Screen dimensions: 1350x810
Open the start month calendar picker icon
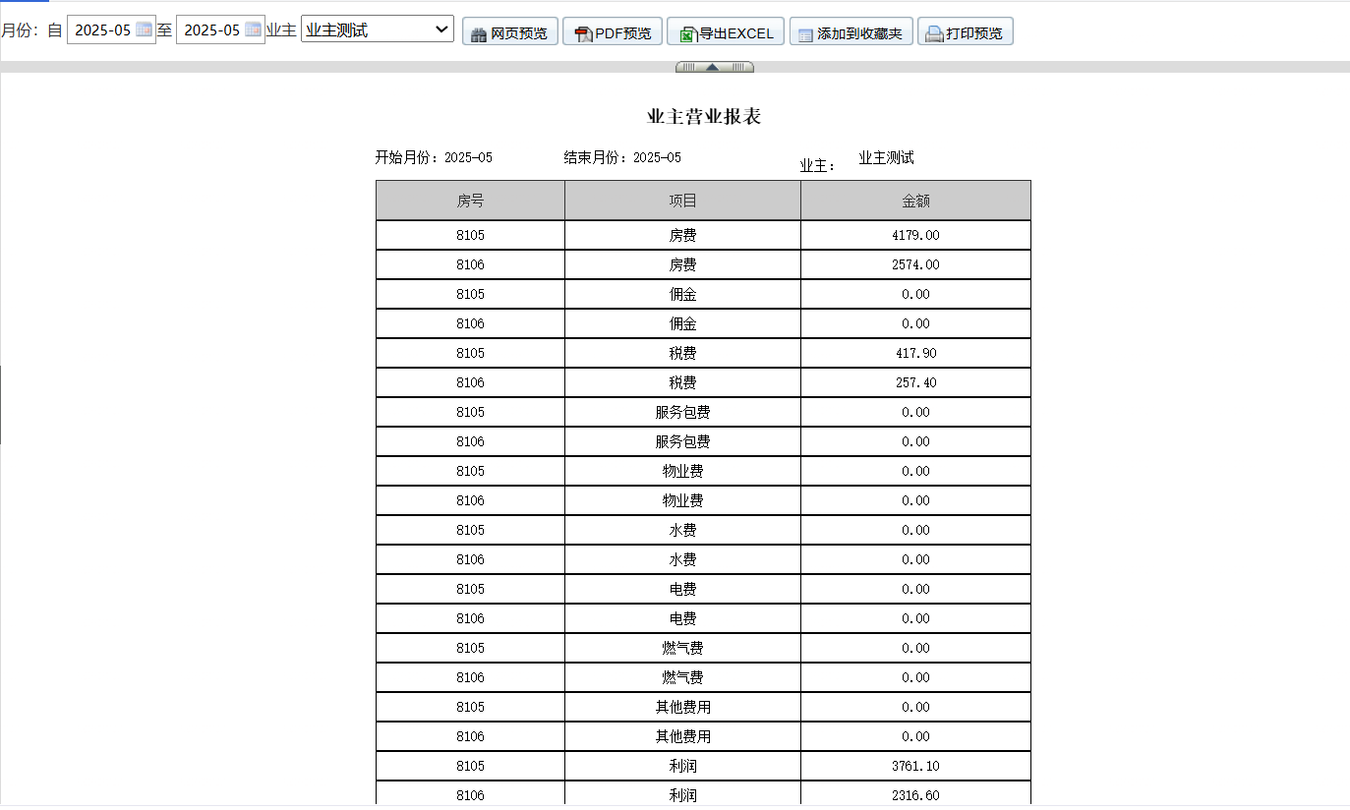[x=144, y=30]
